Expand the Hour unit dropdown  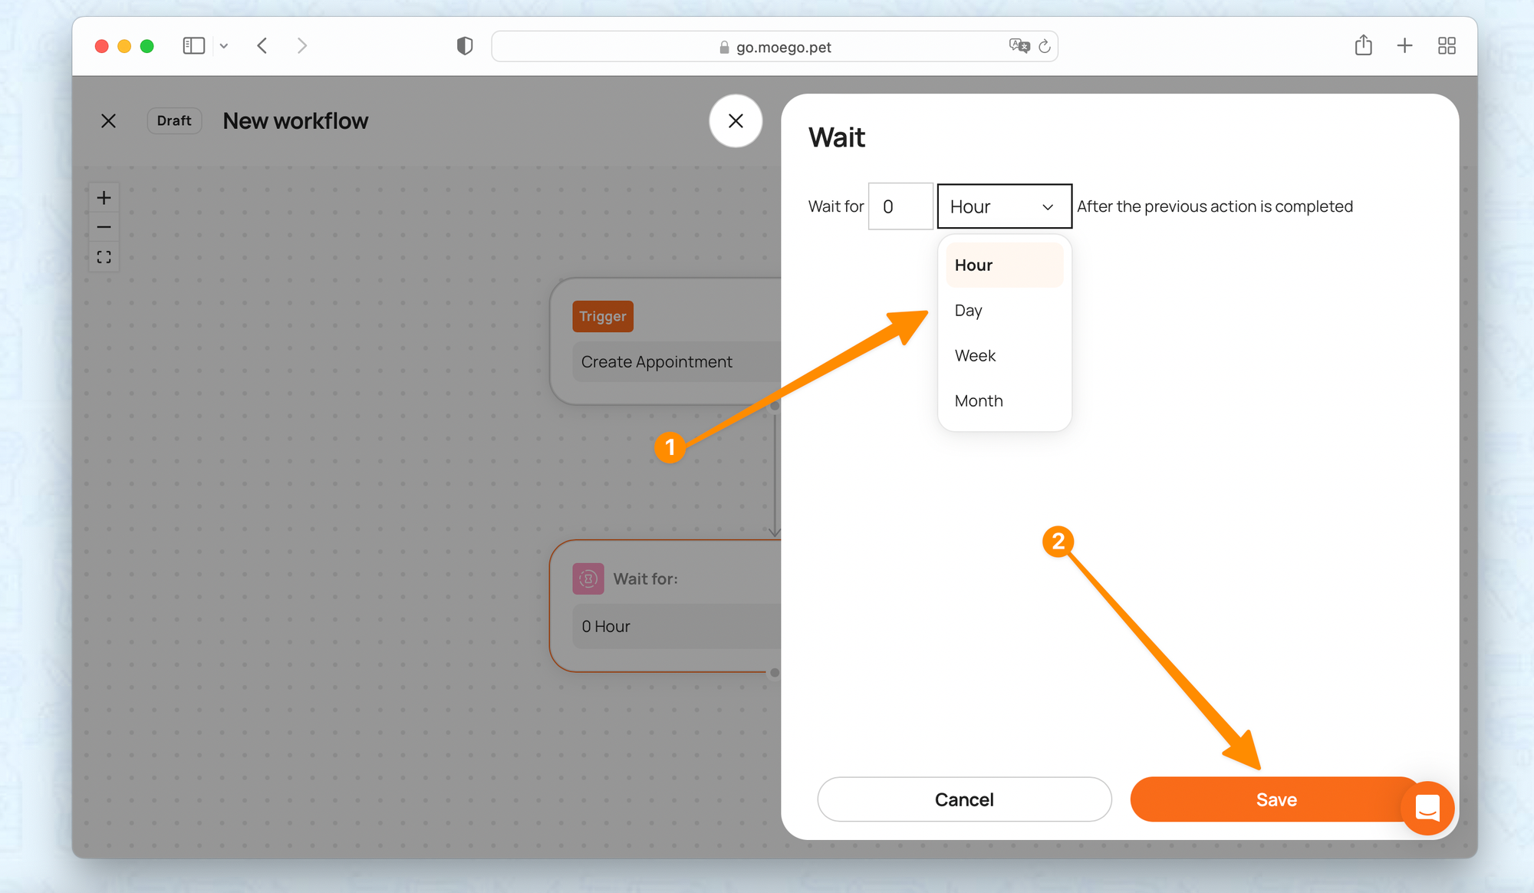click(x=1004, y=206)
